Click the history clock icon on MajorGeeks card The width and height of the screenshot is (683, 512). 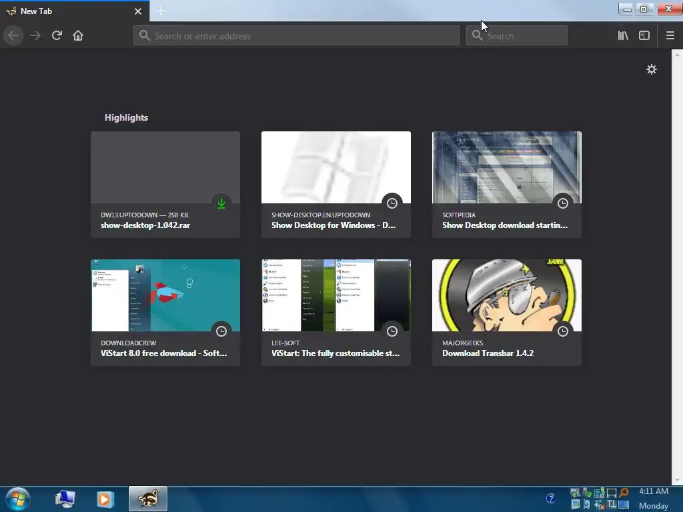[x=563, y=331]
